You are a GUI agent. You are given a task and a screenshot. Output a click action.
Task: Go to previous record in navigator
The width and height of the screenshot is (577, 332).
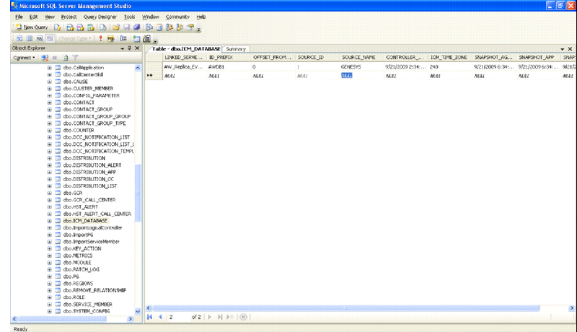(160, 316)
